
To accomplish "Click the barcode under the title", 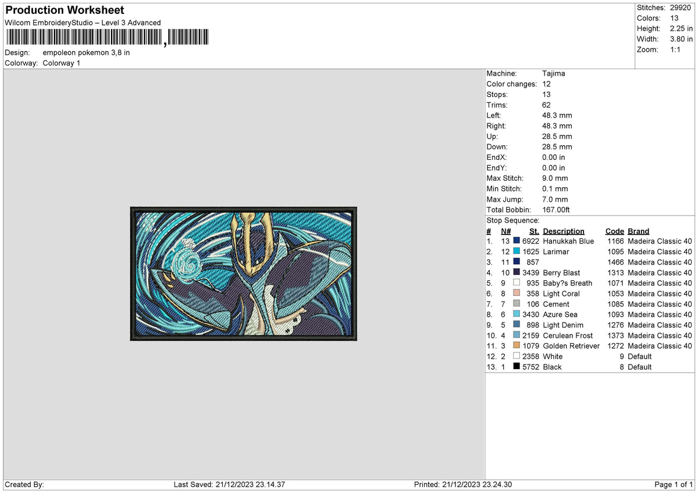I will (107, 38).
